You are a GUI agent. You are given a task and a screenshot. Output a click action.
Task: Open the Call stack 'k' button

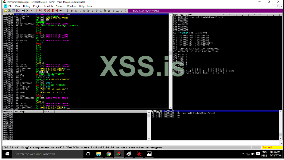point(101,10)
